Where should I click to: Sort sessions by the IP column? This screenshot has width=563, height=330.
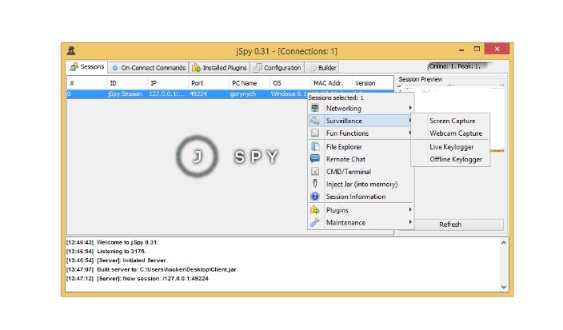[168, 83]
